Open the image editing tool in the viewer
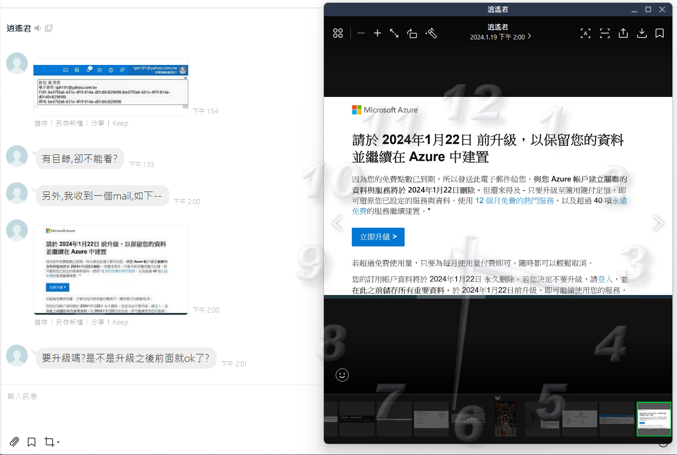677x455 pixels. 431,33
